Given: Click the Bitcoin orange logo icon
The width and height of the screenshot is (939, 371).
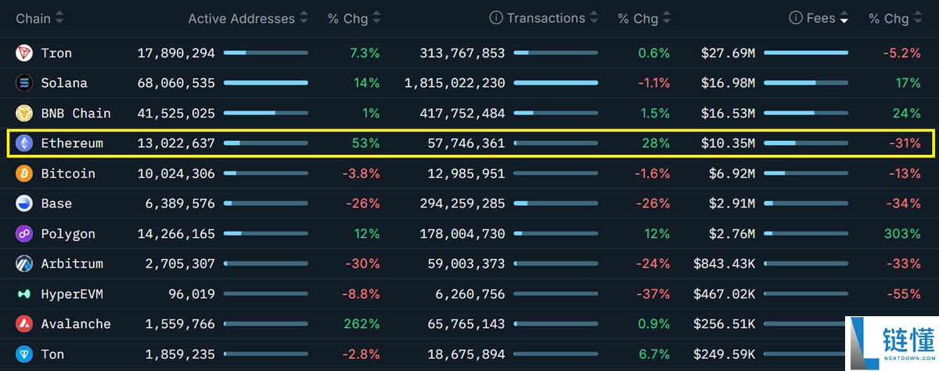Looking at the screenshot, I should coord(24,174).
